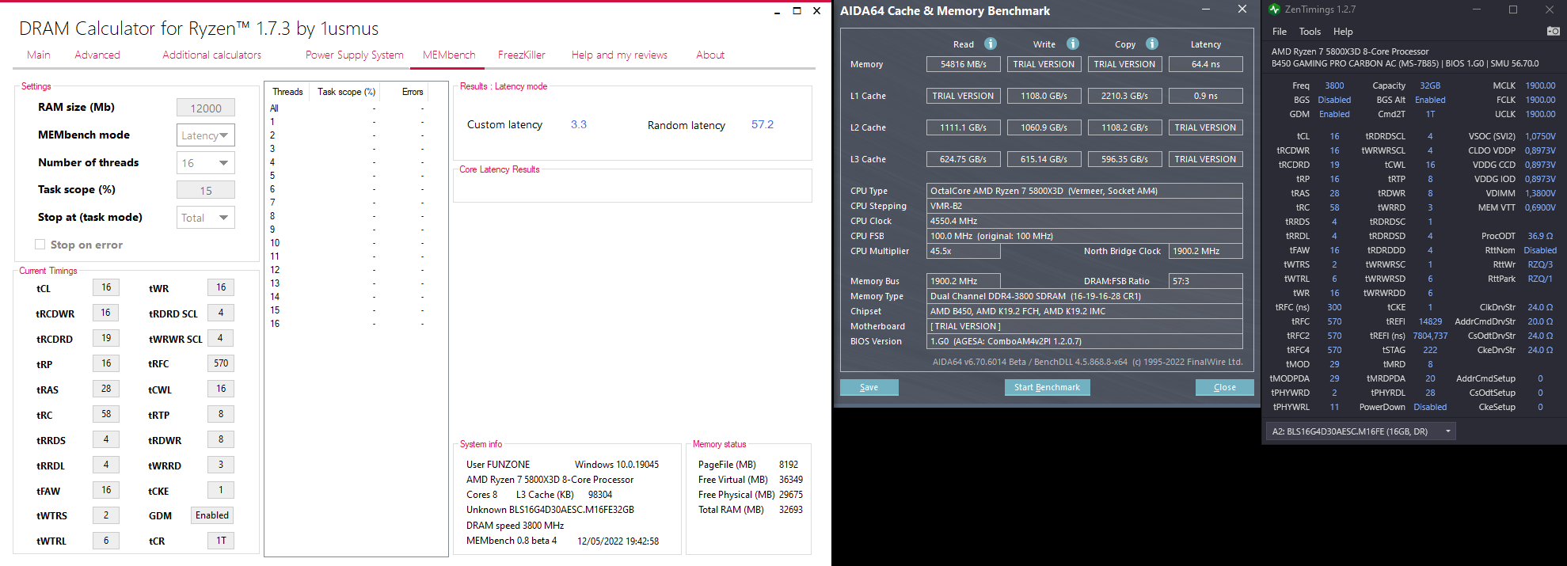
Task: Click the AIDA64 Close button
Action: (x=1225, y=387)
